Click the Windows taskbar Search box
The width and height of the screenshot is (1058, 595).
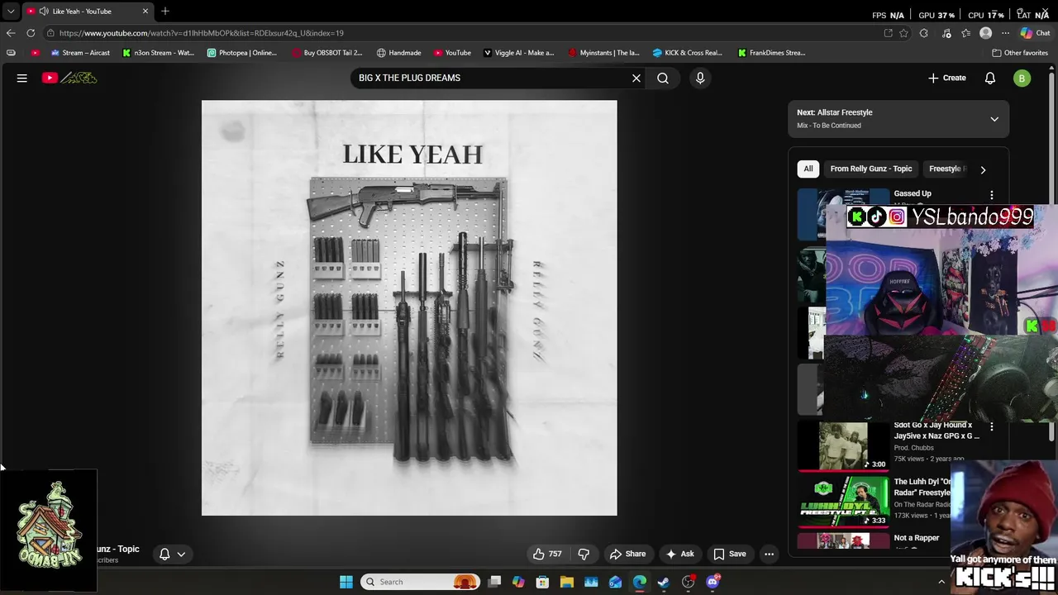tap(422, 582)
